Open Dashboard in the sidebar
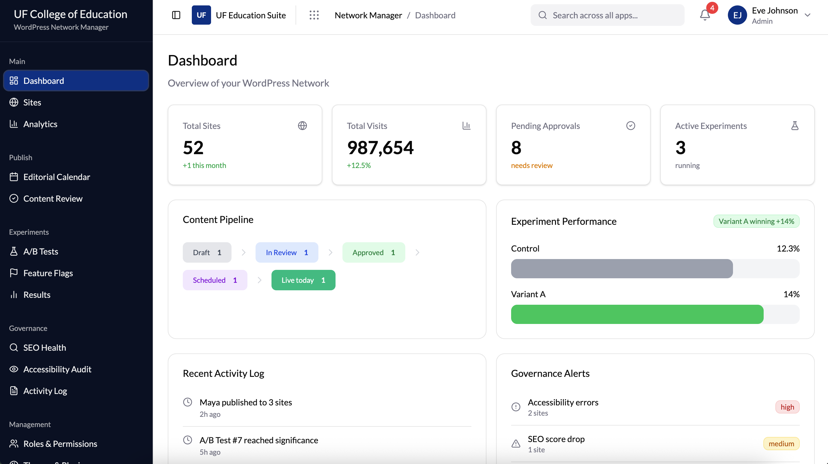The image size is (828, 464). 76,81
